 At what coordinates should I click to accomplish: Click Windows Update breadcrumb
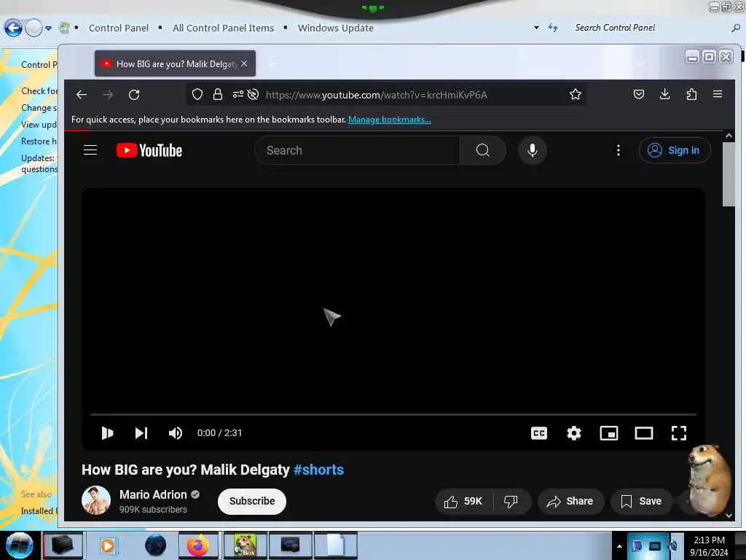[335, 28]
